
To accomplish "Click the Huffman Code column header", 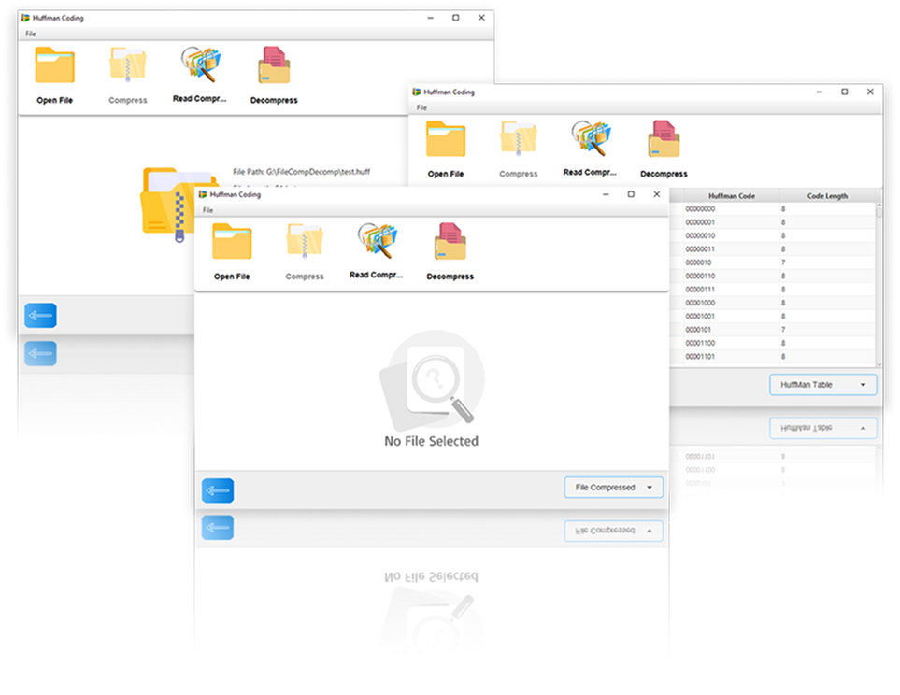I will (x=731, y=196).
